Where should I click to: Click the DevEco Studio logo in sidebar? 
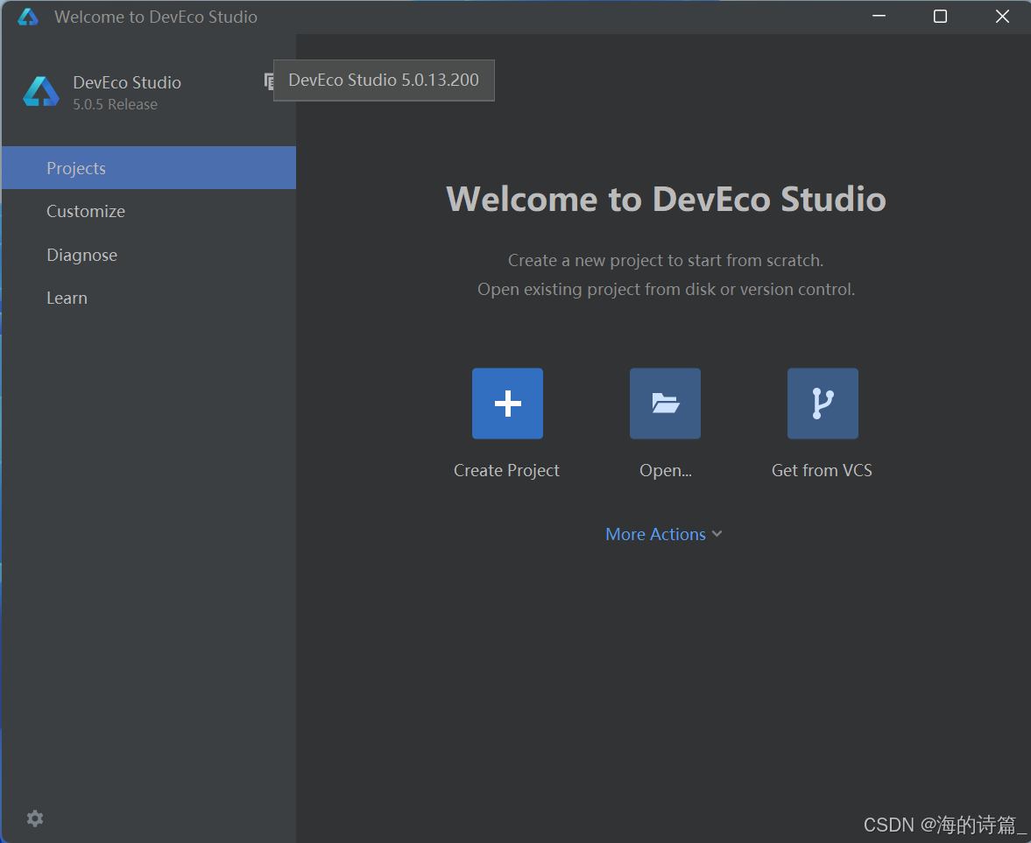tap(41, 91)
